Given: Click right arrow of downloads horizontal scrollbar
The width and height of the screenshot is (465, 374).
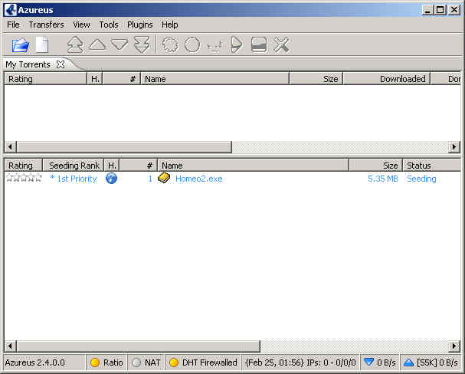Looking at the screenshot, I should point(454,147).
